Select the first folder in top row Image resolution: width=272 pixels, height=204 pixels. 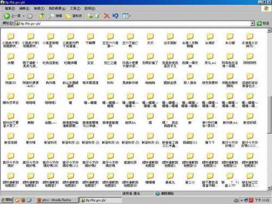[x=11, y=40]
